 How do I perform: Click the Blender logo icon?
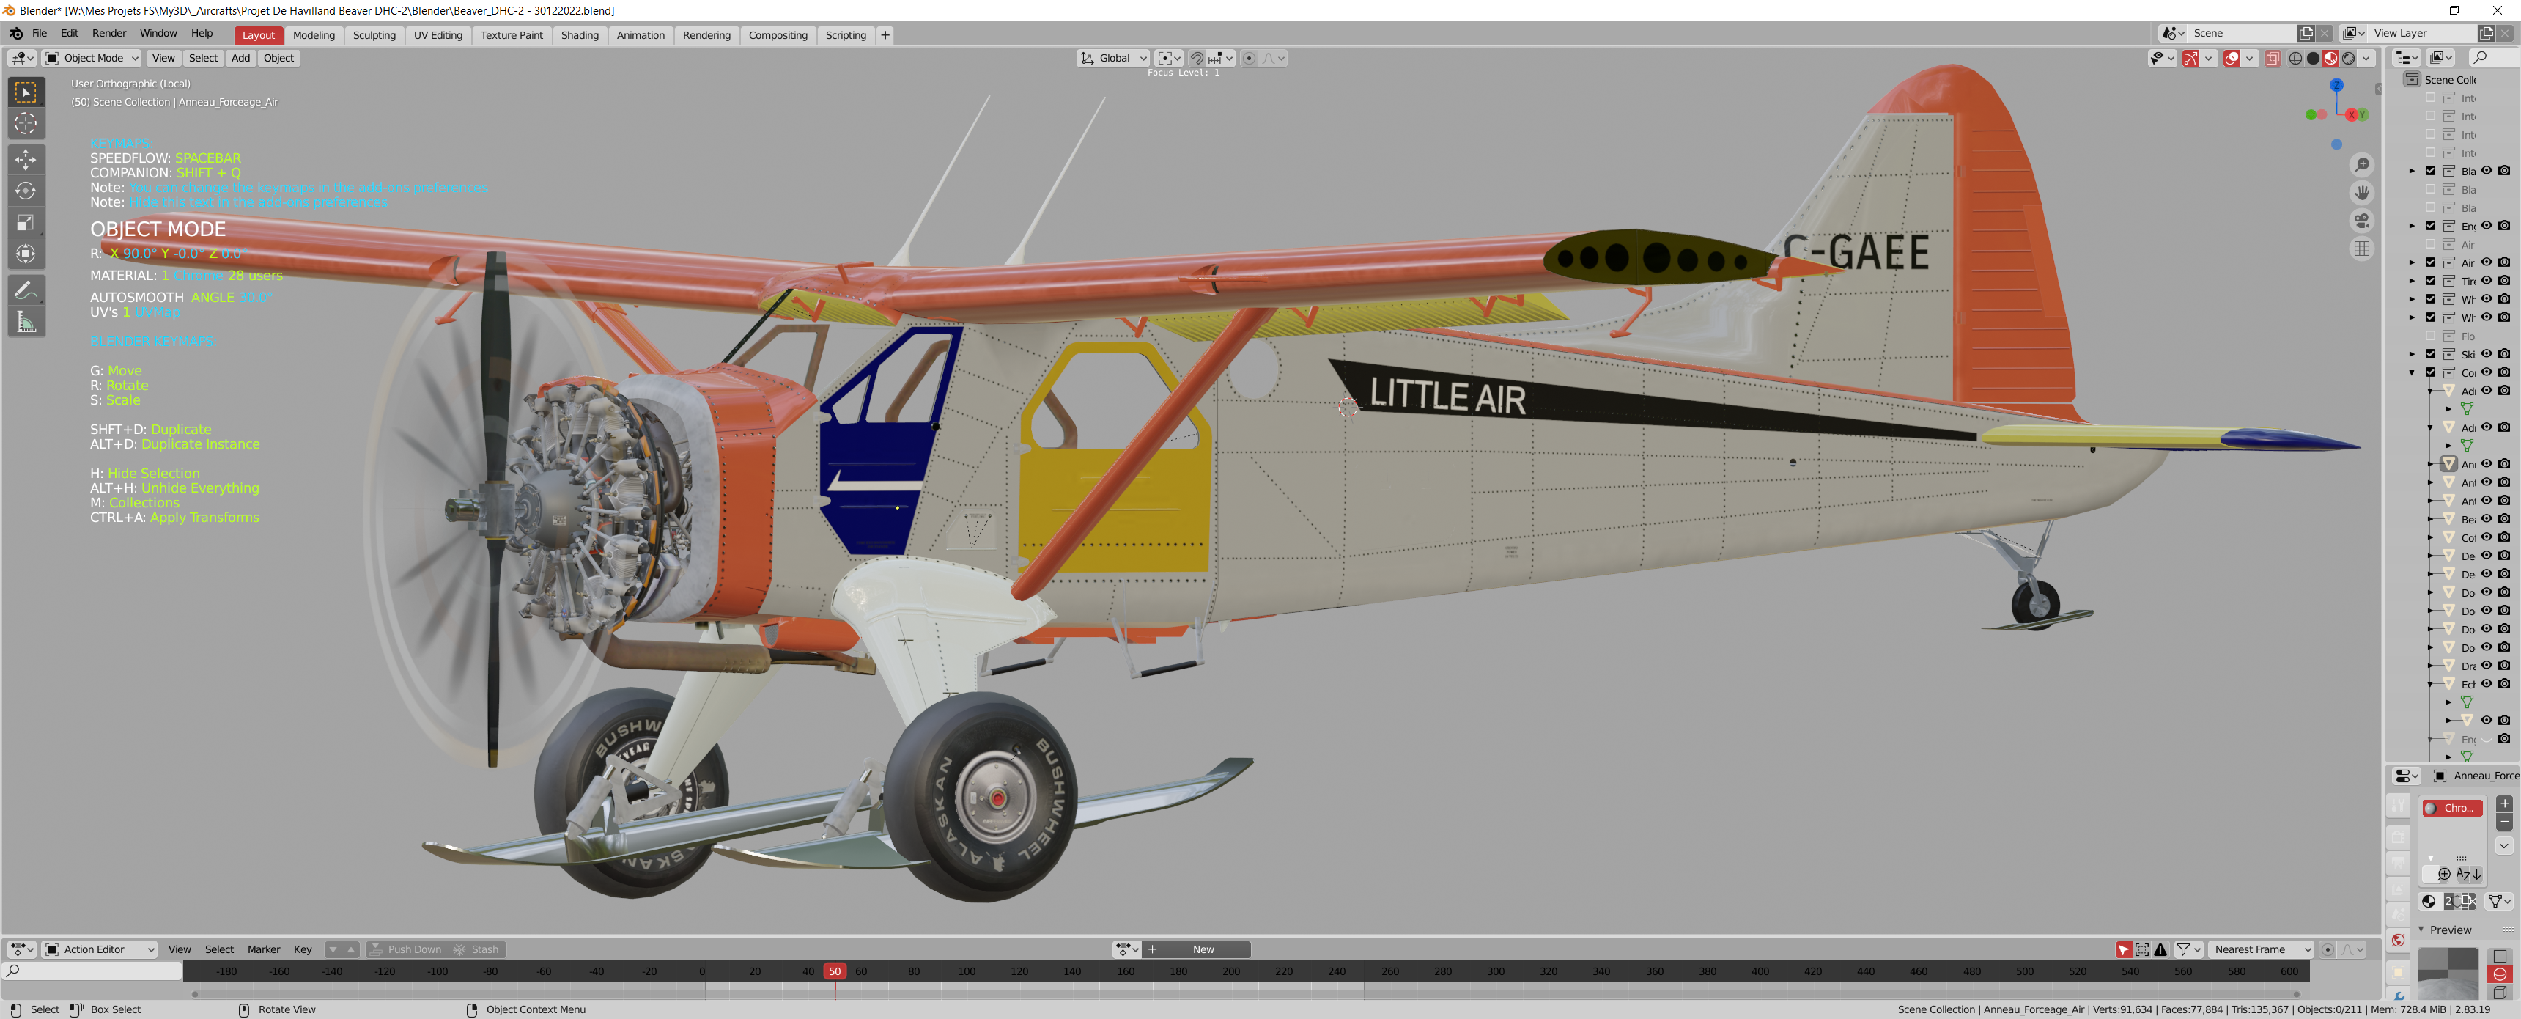pos(17,33)
